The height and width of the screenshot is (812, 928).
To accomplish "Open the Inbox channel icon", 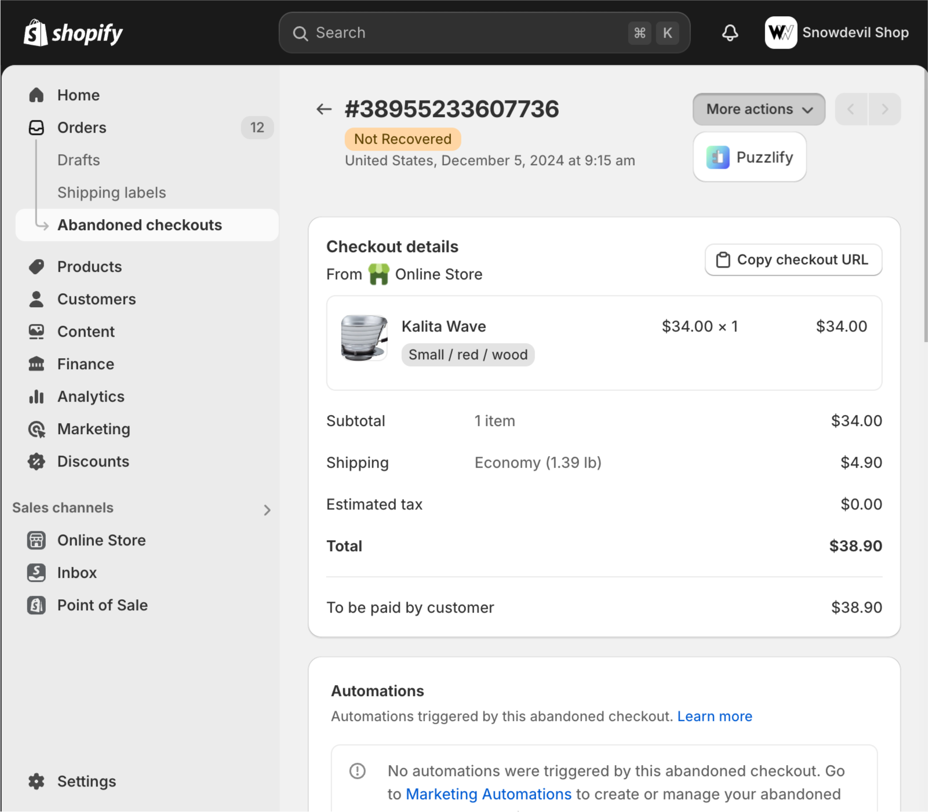I will point(37,573).
